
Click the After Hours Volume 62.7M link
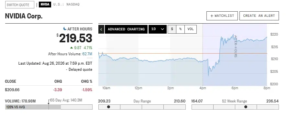tap(87, 54)
